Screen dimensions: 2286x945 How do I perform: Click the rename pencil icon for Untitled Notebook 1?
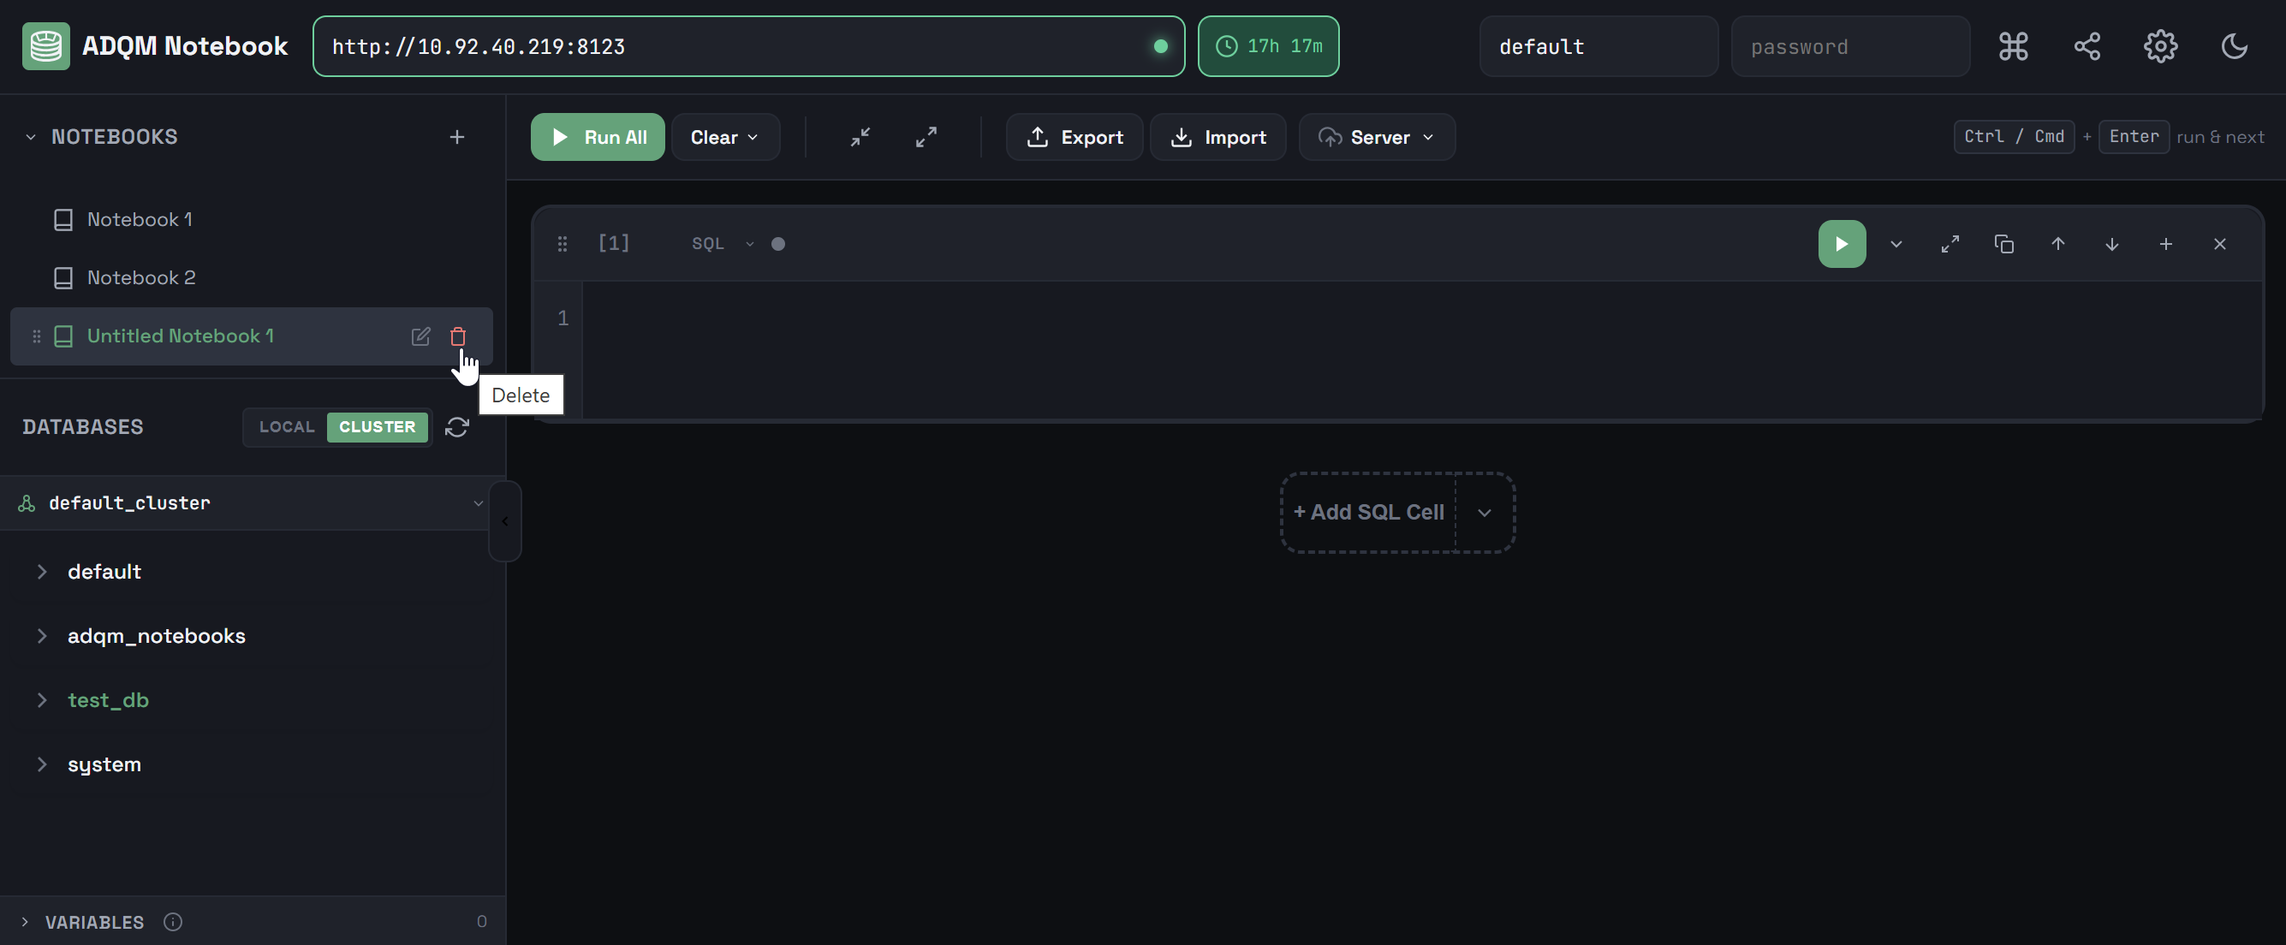click(420, 336)
